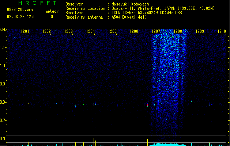The height and width of the screenshot is (146, 230).
Task: Click the 1209 time marker
Action: 200,31
